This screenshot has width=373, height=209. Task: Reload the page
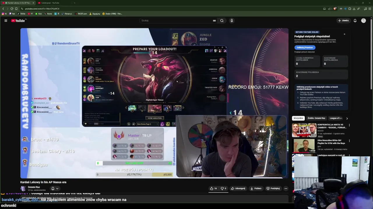pyautogui.click(x=12, y=9)
